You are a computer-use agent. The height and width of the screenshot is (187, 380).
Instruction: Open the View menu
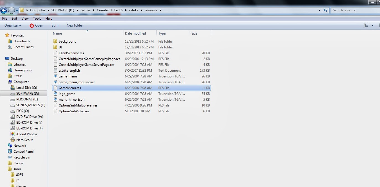pyautogui.click(x=25, y=19)
